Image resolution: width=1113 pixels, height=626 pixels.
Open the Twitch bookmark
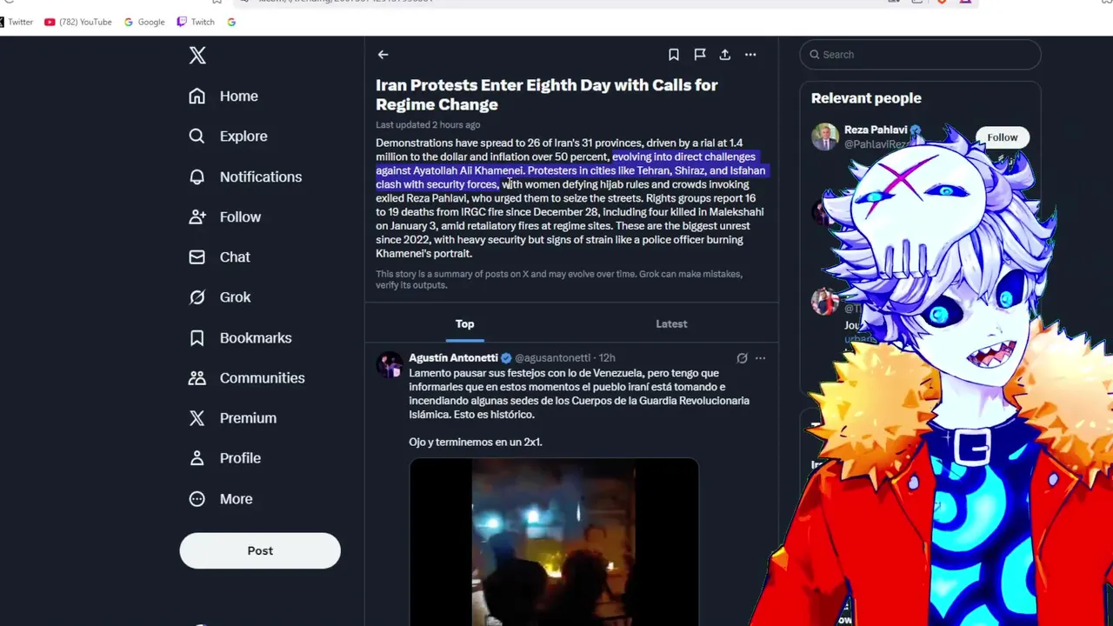coord(196,22)
